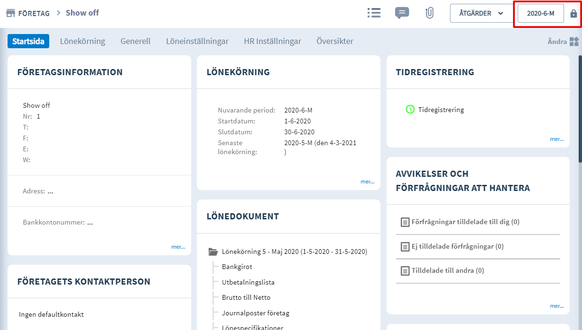Open the Lönespecifikationer document
This screenshot has width=582, height=330.
point(253,328)
